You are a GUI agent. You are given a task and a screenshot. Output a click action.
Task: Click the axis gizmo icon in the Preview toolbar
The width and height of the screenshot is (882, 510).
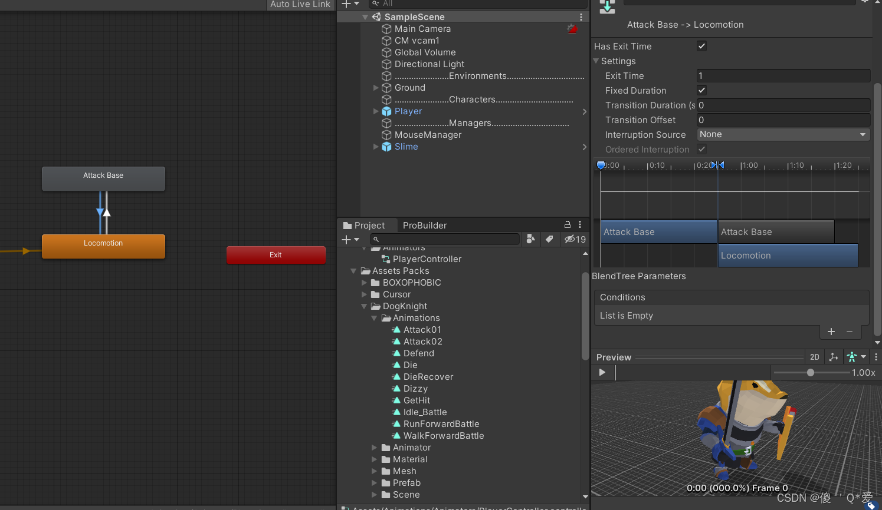[834, 357]
